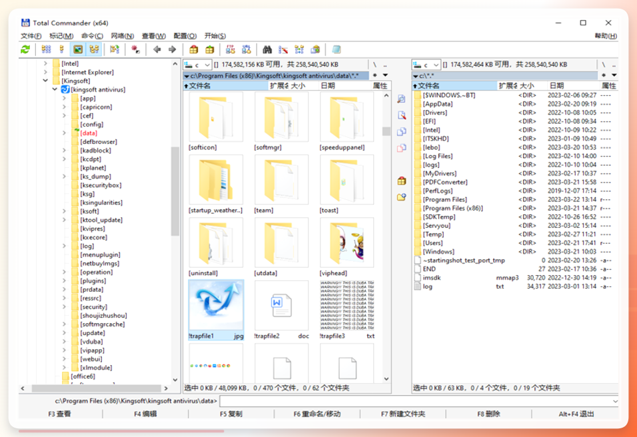Open the Notepad toolbar icon
Viewport: 637px width, 437px height.
(336, 49)
